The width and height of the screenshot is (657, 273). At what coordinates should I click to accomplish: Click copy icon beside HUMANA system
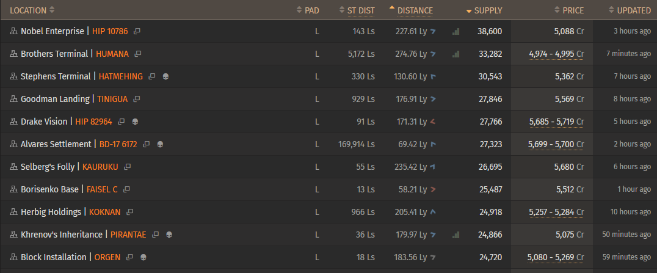click(138, 54)
